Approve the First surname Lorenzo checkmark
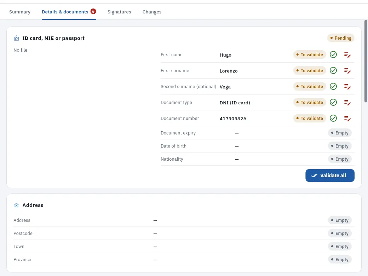The height and width of the screenshot is (276, 368). coord(333,71)
